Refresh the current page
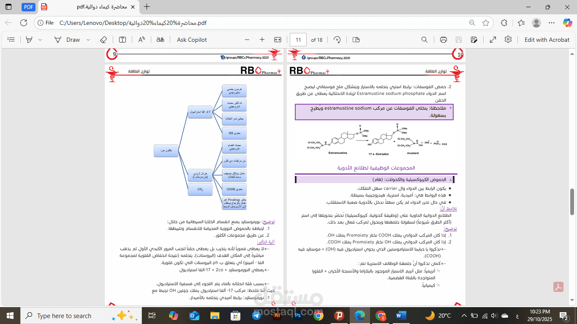 24,23
